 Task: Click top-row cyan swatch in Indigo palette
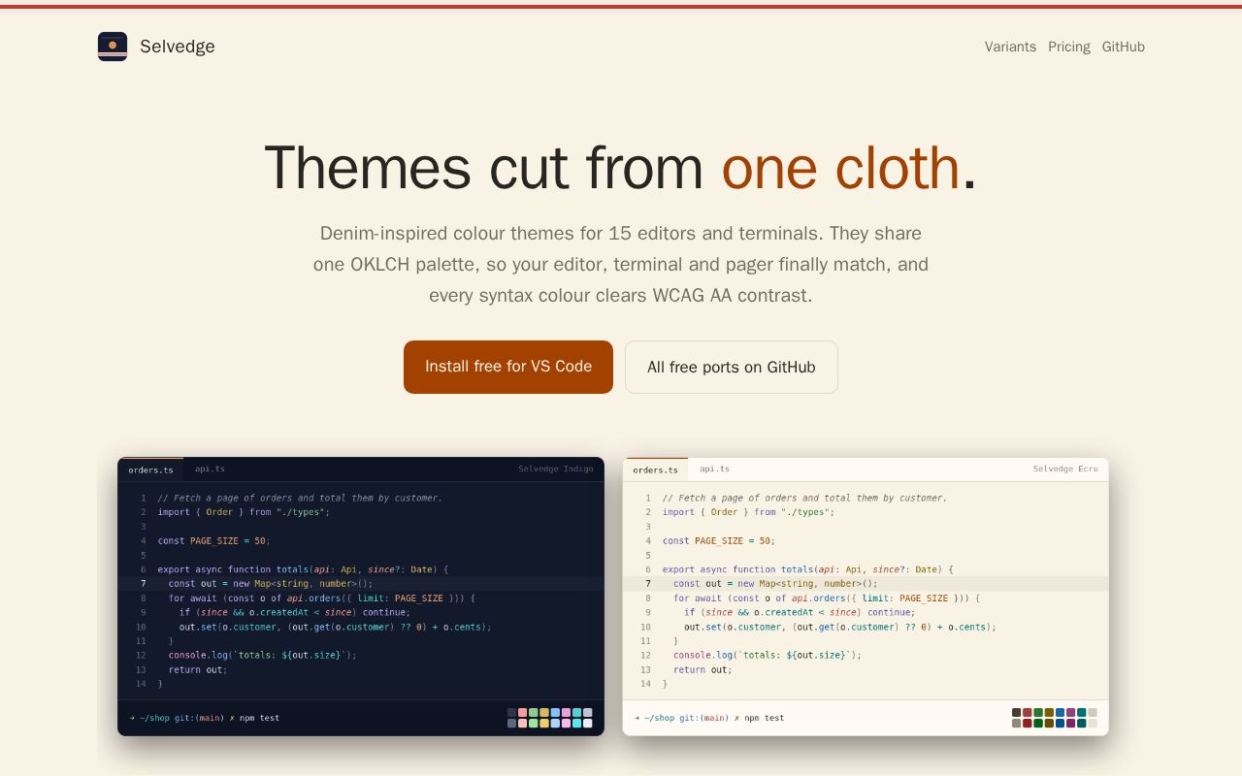coord(577,712)
